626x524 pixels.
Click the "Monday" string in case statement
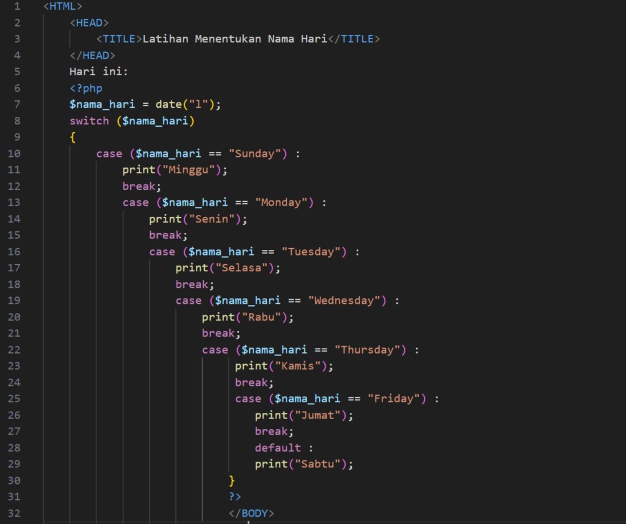(x=284, y=202)
